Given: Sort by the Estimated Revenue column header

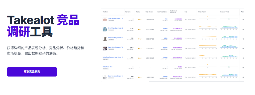Looking at the screenshot, I should click(x=174, y=12).
